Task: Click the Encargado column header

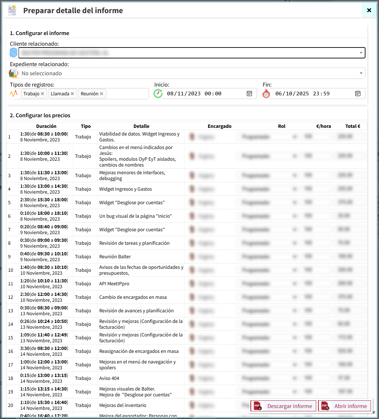Action: point(219,126)
